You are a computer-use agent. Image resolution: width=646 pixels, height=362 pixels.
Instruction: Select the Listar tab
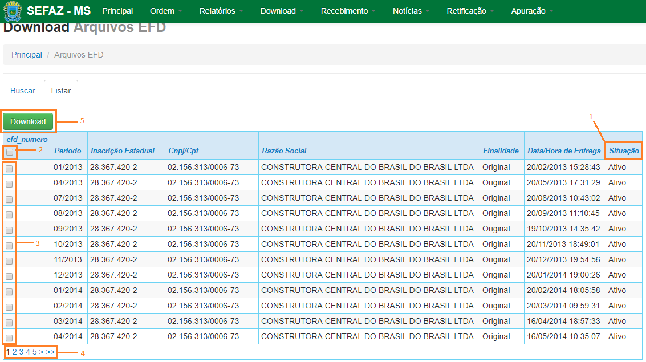click(61, 91)
